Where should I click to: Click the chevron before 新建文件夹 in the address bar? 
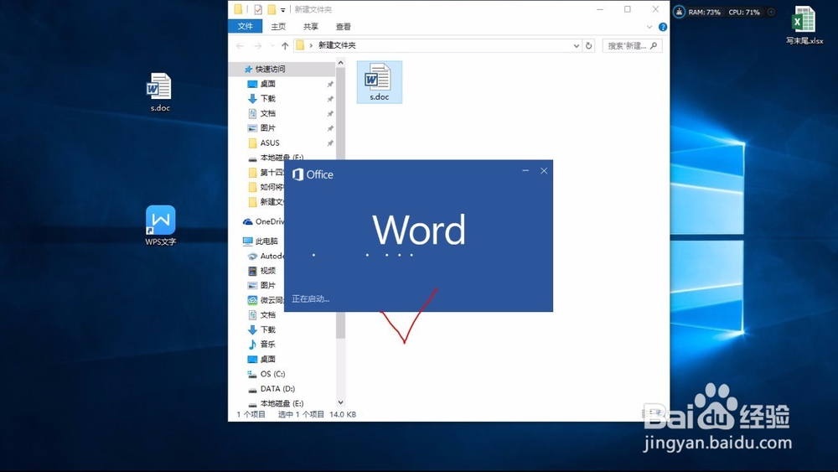[x=311, y=45]
